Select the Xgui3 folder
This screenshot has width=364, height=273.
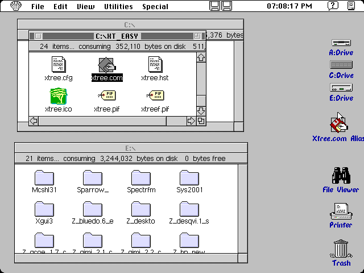click(44, 209)
